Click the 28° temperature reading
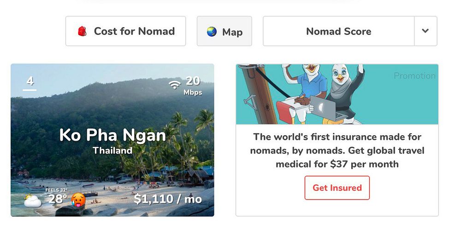Viewport: 461px width, 234px height. 58,199
